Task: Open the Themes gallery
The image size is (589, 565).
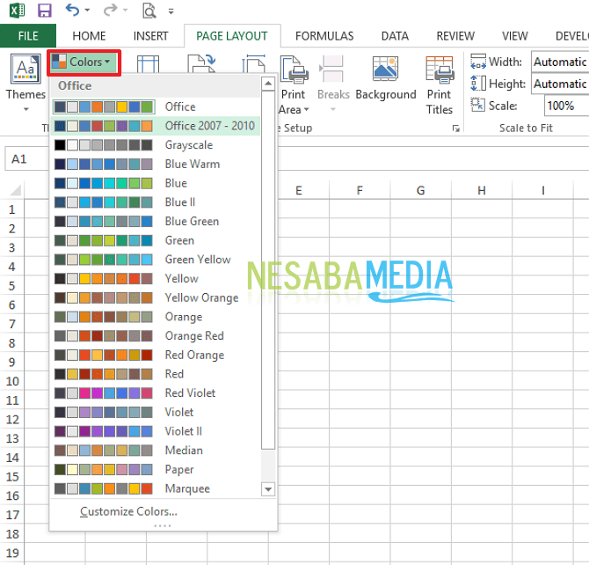Action: click(25, 83)
